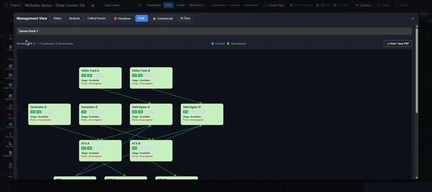The image size is (432, 192).
Task: Open the Platform sidebar icon
Action: pyautogui.click(x=10, y=107)
